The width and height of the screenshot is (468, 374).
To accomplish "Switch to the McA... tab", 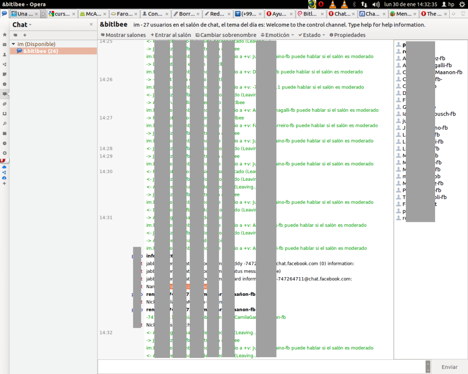I will tap(93, 14).
